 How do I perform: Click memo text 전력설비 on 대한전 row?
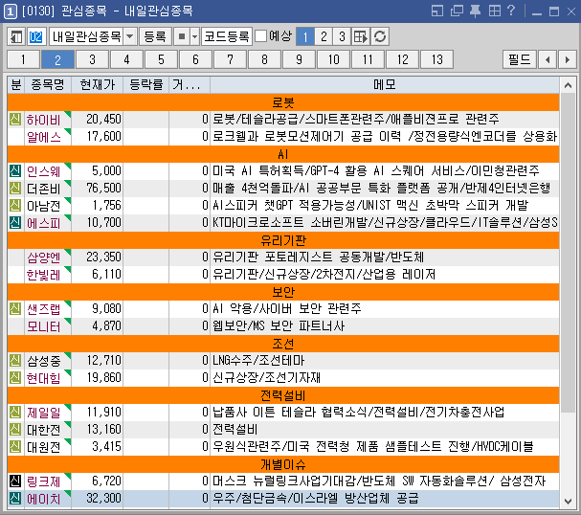235,430
